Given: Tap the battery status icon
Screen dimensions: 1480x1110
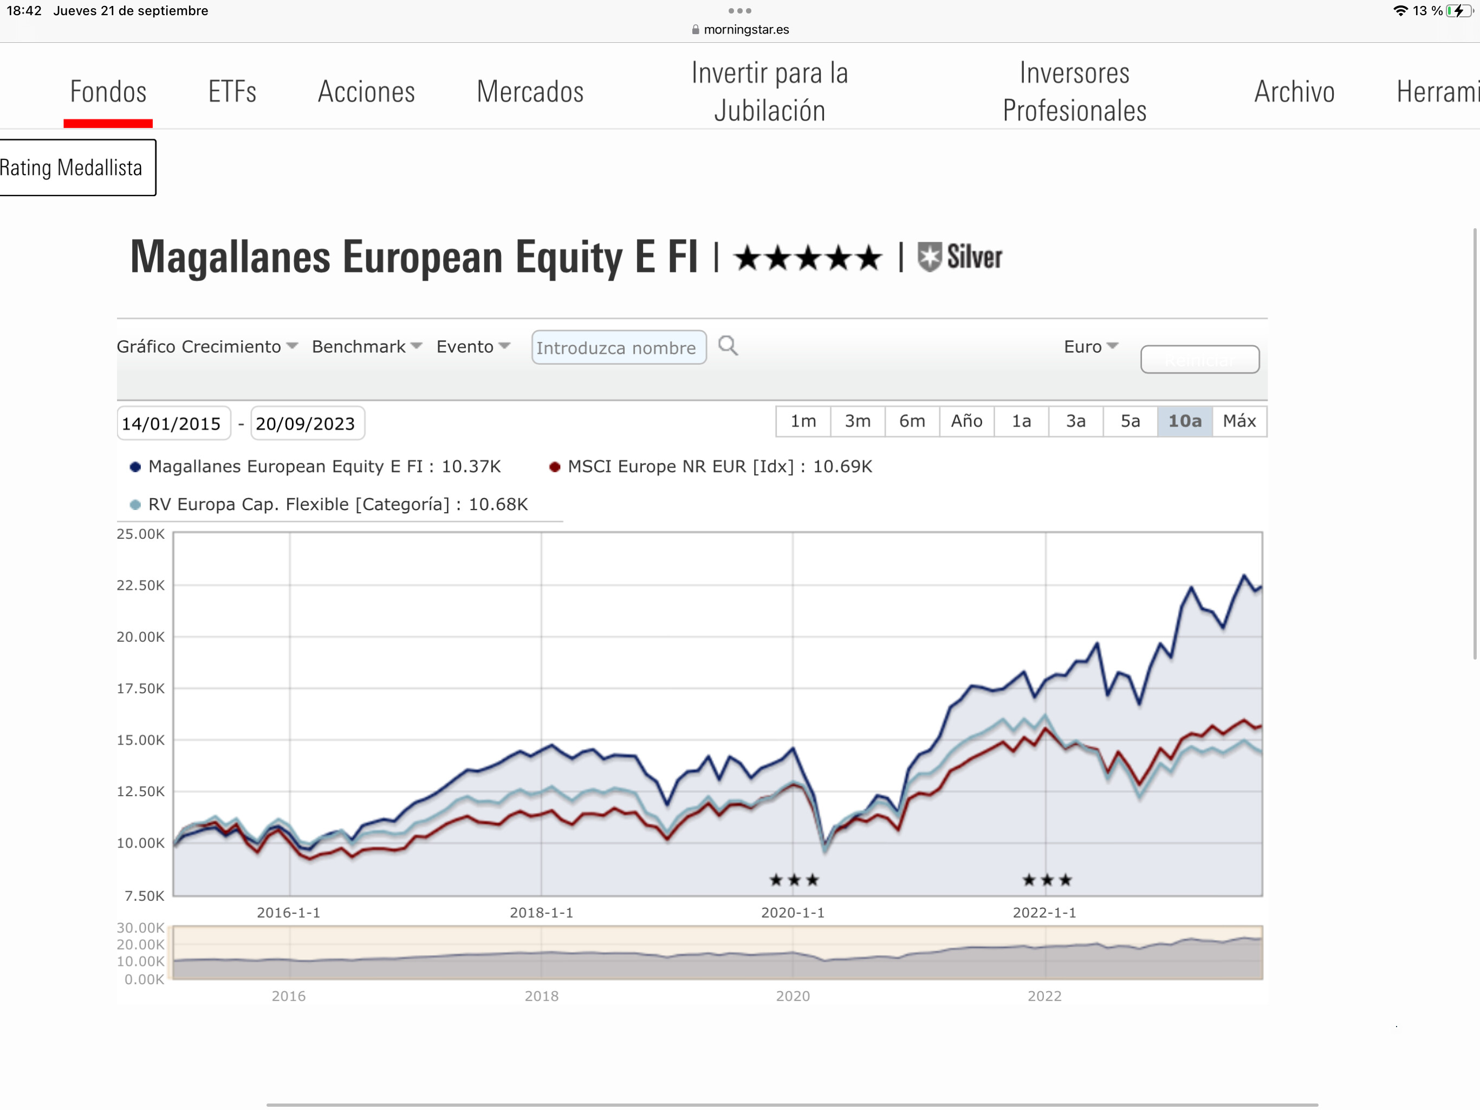Looking at the screenshot, I should coord(1459,11).
